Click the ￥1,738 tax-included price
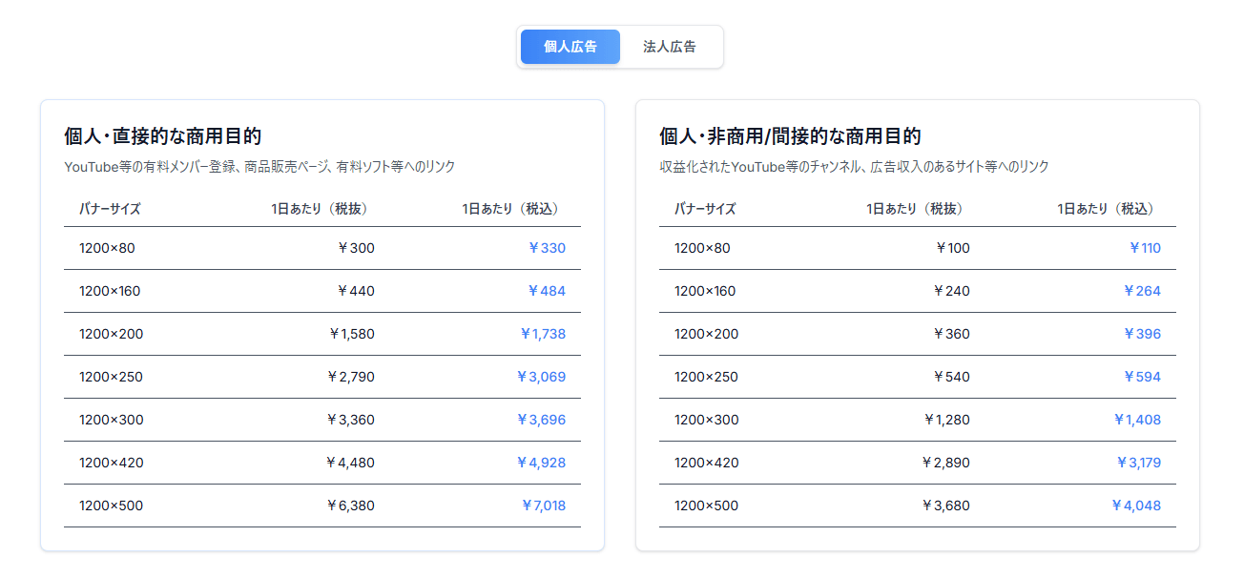 click(x=543, y=334)
